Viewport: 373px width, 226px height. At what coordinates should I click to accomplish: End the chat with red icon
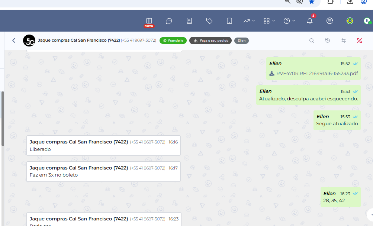click(360, 41)
